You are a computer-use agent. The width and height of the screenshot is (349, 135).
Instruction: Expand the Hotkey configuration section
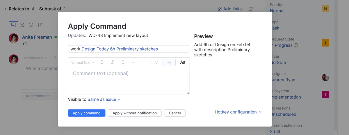[x=238, y=112]
